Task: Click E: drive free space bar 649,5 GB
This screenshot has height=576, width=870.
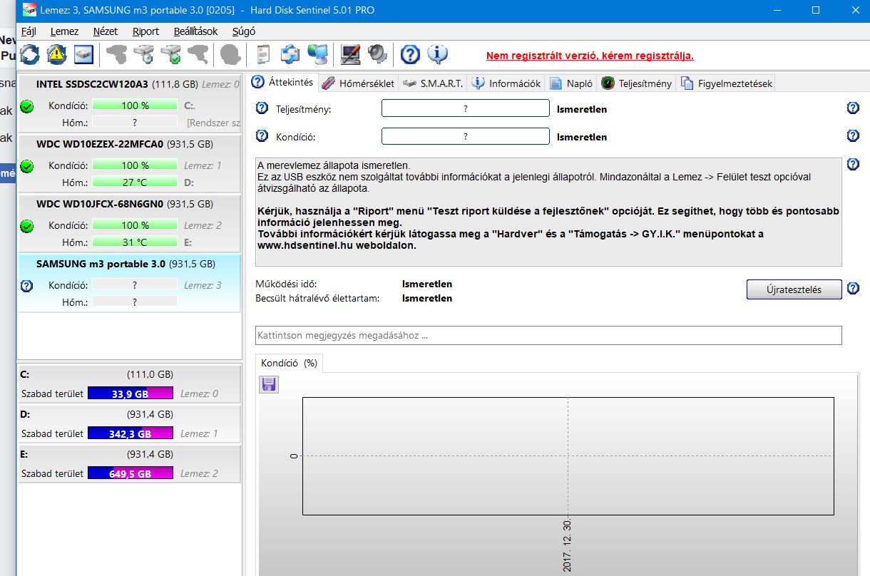Action: point(130,473)
